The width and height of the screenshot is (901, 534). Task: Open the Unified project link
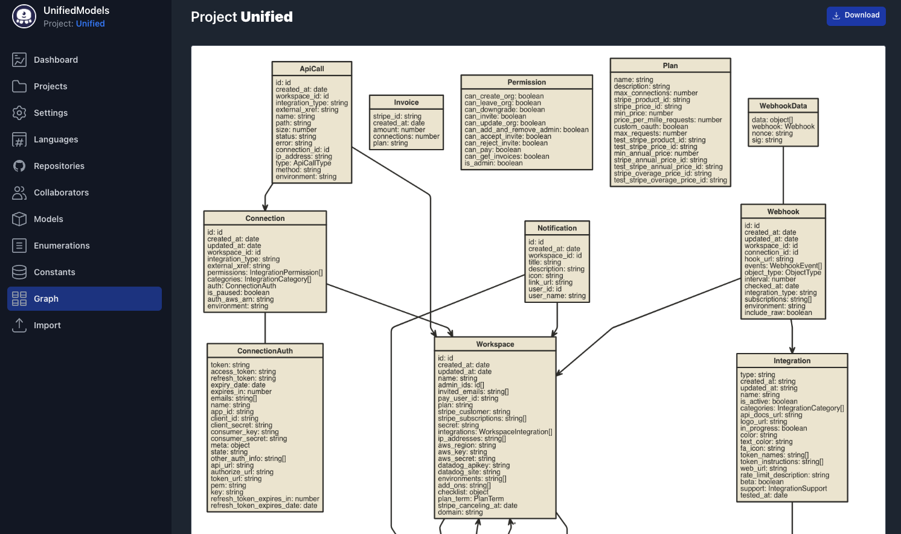[90, 24]
